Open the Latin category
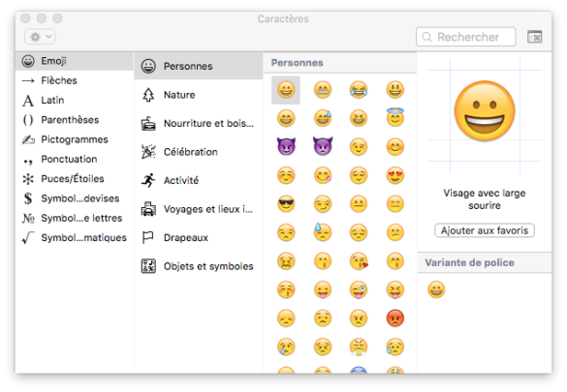567x392 pixels. coord(74,101)
